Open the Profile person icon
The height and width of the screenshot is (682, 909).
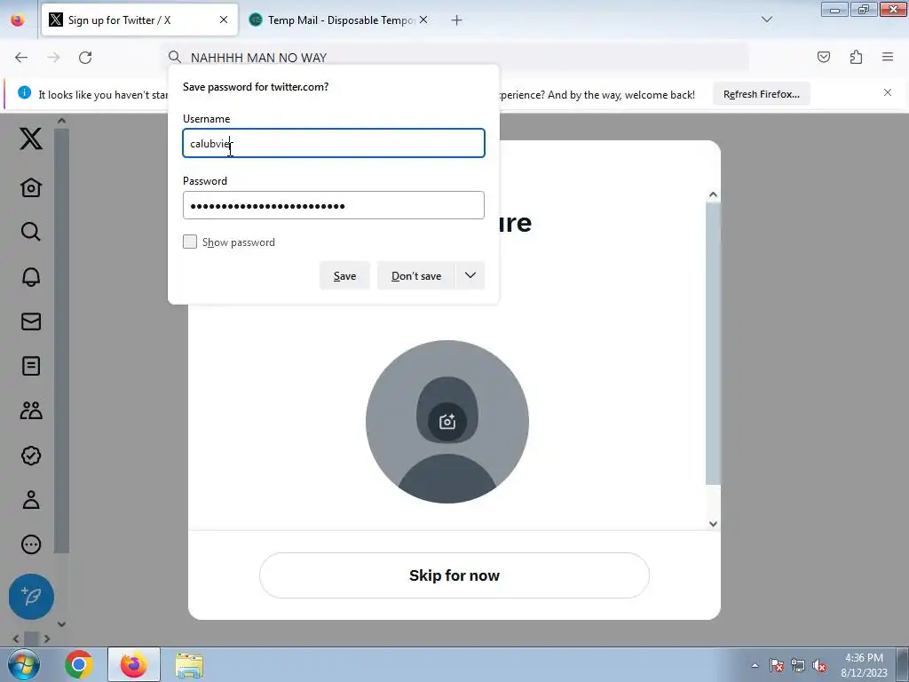click(31, 499)
